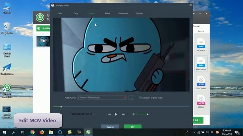Open File Explorer from taskbar
Screen dimensions: 243x136
(51, 132)
